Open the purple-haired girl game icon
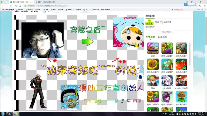This screenshot has width=207, height=116. [x=167, y=97]
